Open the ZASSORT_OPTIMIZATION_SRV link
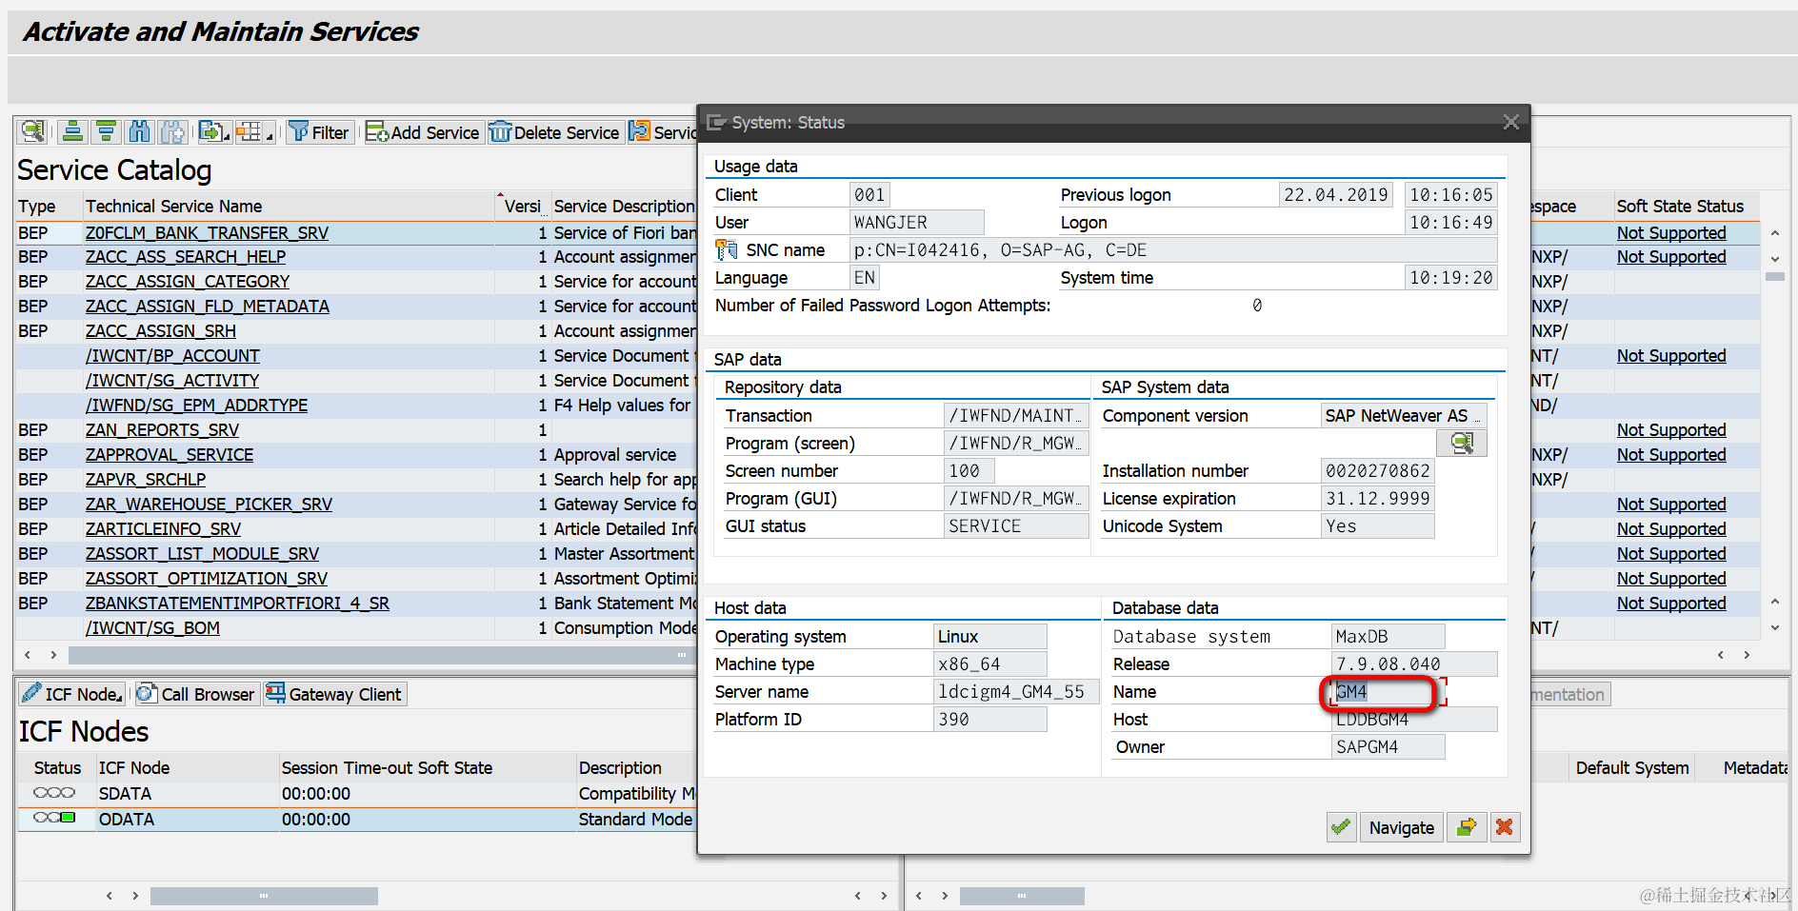Screen dimensions: 1798x911 click(x=207, y=579)
